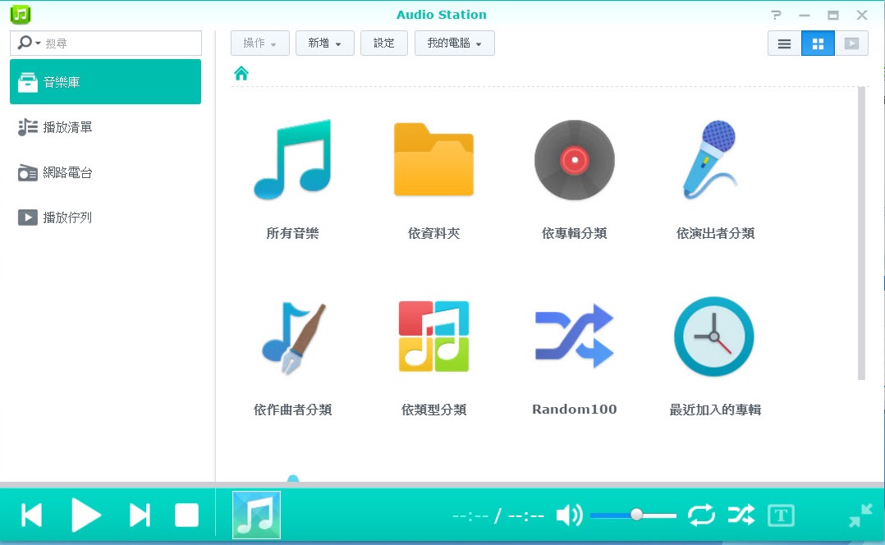This screenshot has width=885, height=545.
Task: Switch to now playing view
Action: 851,44
